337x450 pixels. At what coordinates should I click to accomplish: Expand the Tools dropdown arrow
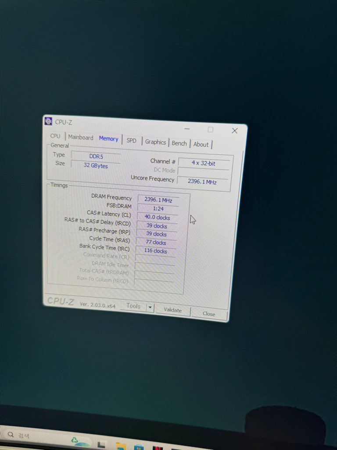[x=150, y=308]
